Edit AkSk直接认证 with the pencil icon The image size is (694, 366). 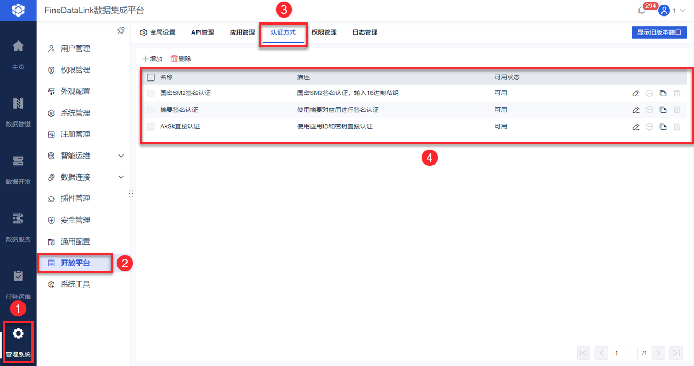(635, 127)
